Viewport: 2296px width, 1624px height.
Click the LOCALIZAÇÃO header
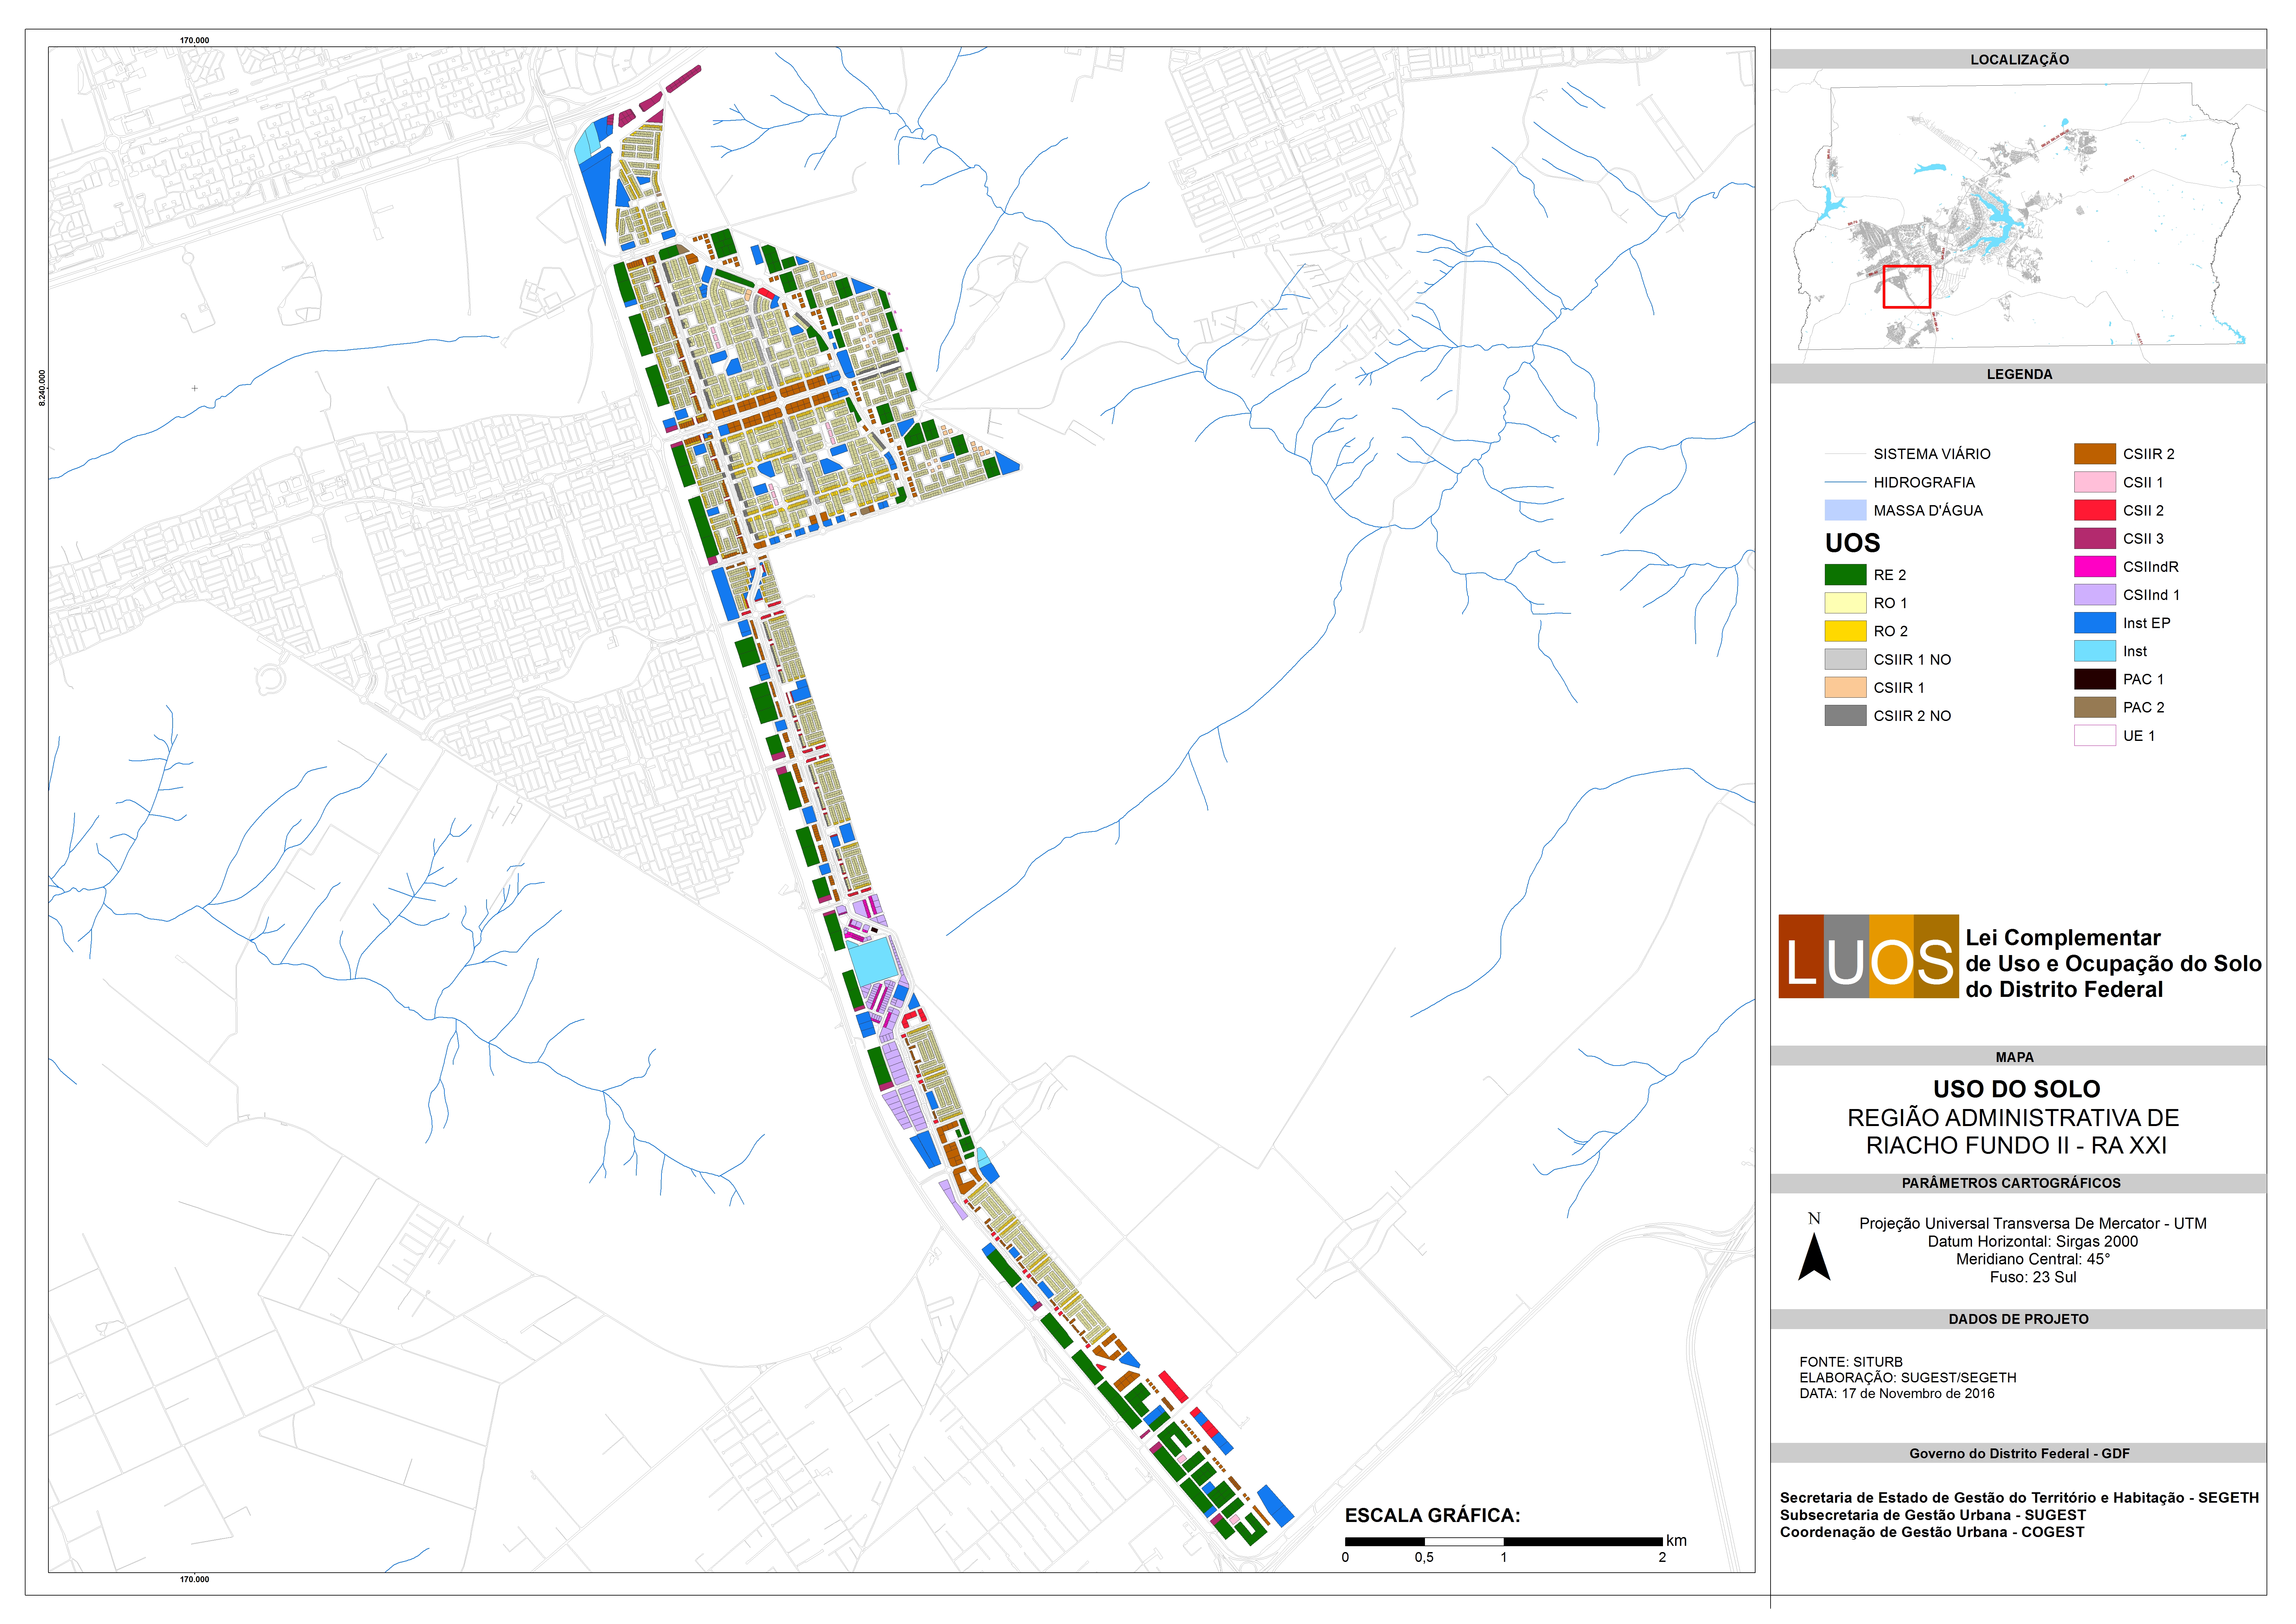tap(2019, 59)
